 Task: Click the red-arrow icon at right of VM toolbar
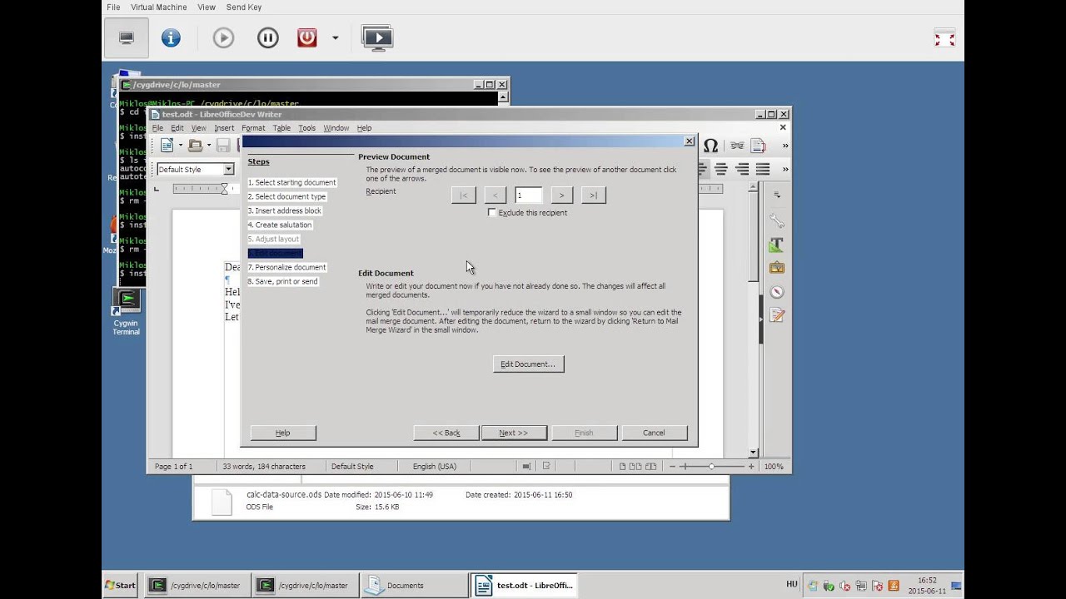pyautogui.click(x=944, y=38)
